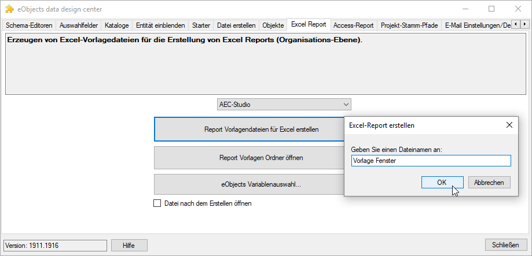Close the Excel-Report erstellen dialog

pos(509,125)
